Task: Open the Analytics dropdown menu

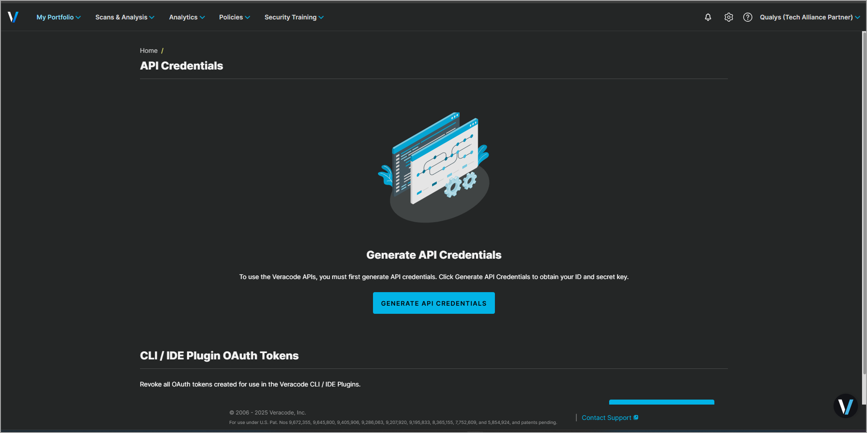Action: click(x=187, y=17)
